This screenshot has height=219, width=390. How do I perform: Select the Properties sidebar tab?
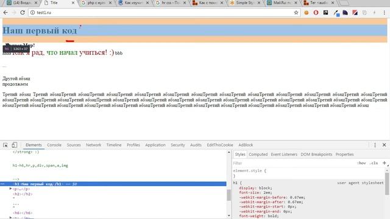coord(344,154)
